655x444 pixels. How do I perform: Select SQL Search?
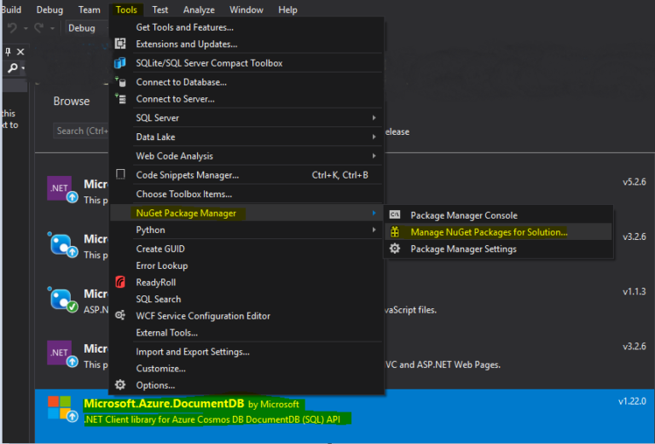pyautogui.click(x=246, y=299)
